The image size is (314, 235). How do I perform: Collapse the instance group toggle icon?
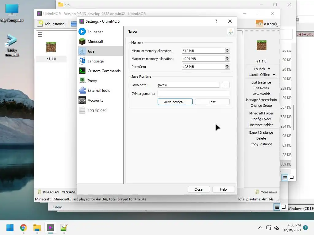click(x=40, y=35)
